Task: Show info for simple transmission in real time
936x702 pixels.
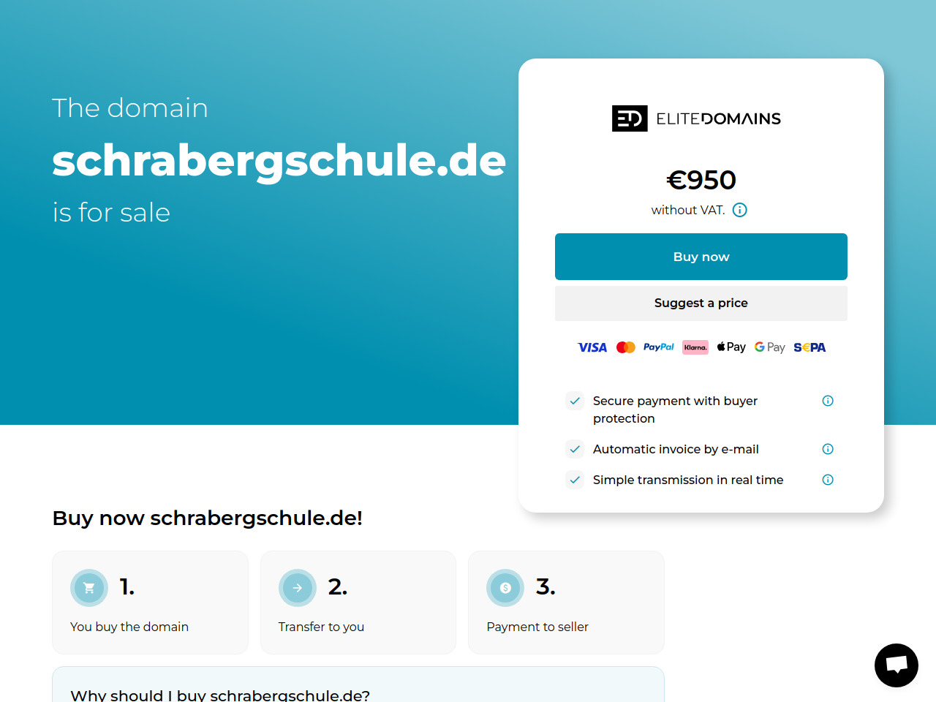Action: 828,480
